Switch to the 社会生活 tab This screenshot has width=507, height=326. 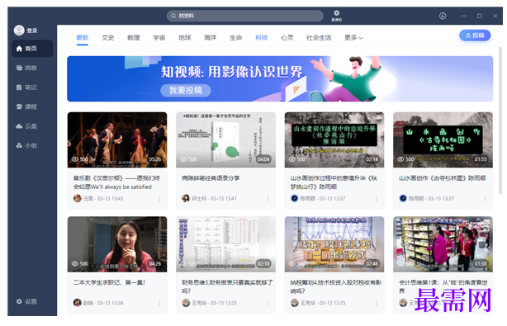click(x=319, y=38)
